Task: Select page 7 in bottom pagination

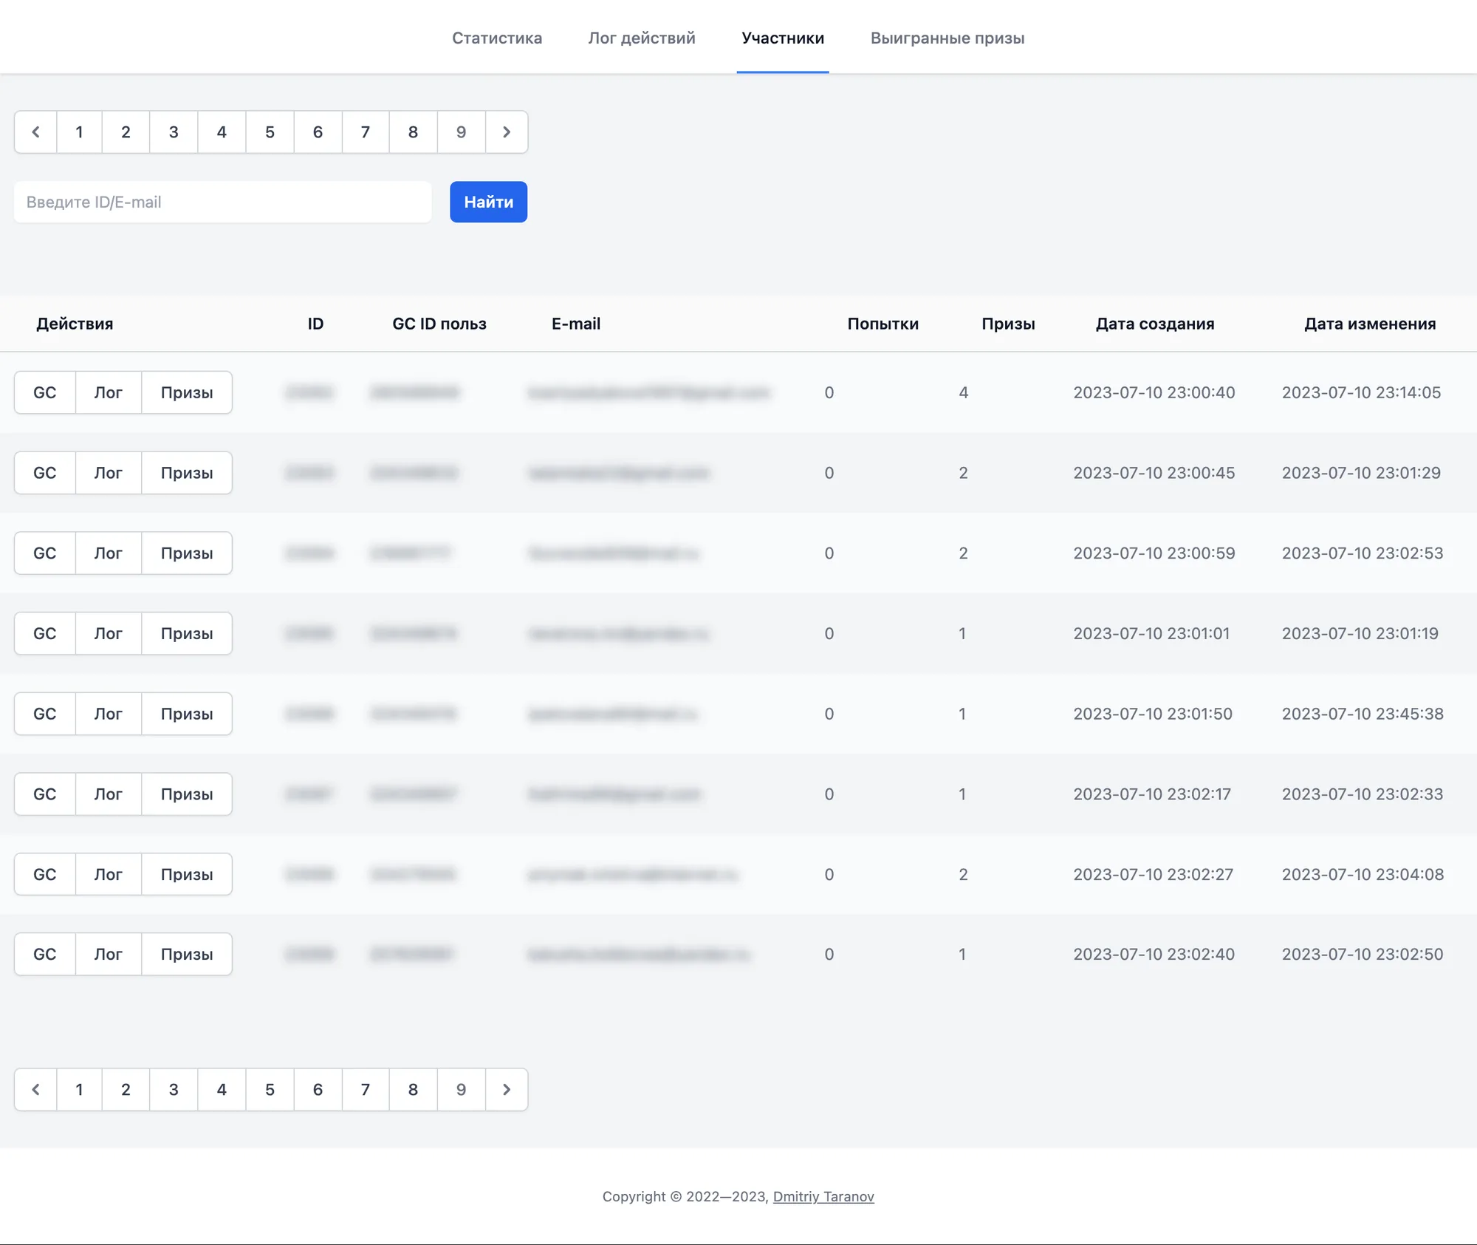Action: (x=366, y=1089)
